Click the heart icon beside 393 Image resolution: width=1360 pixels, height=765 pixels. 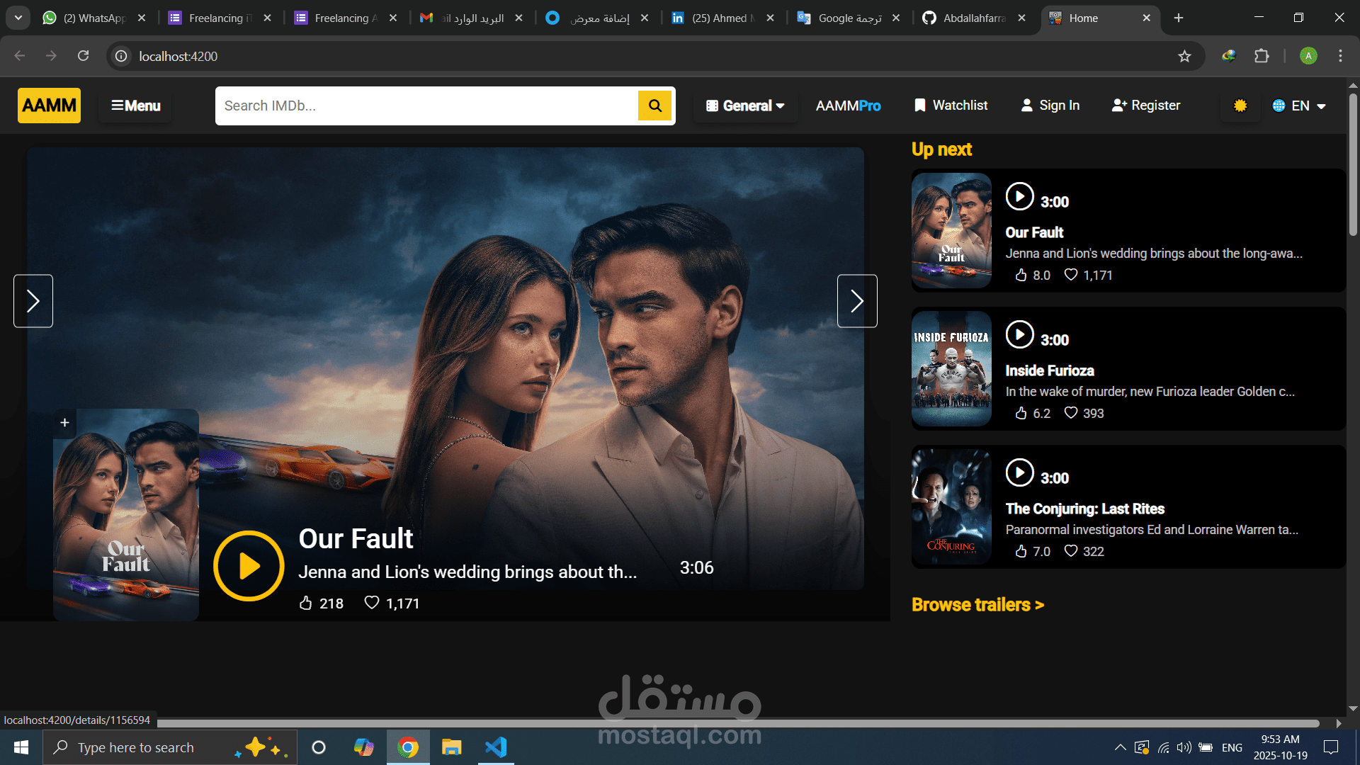point(1071,413)
